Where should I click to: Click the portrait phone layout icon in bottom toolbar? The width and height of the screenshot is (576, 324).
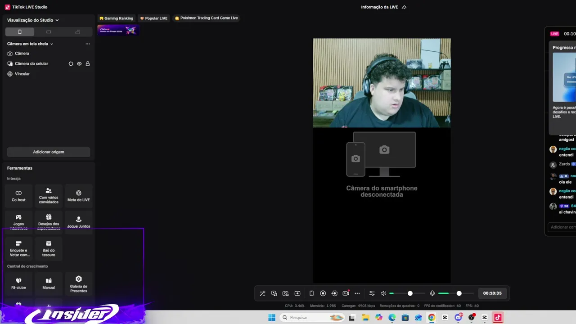point(311,293)
